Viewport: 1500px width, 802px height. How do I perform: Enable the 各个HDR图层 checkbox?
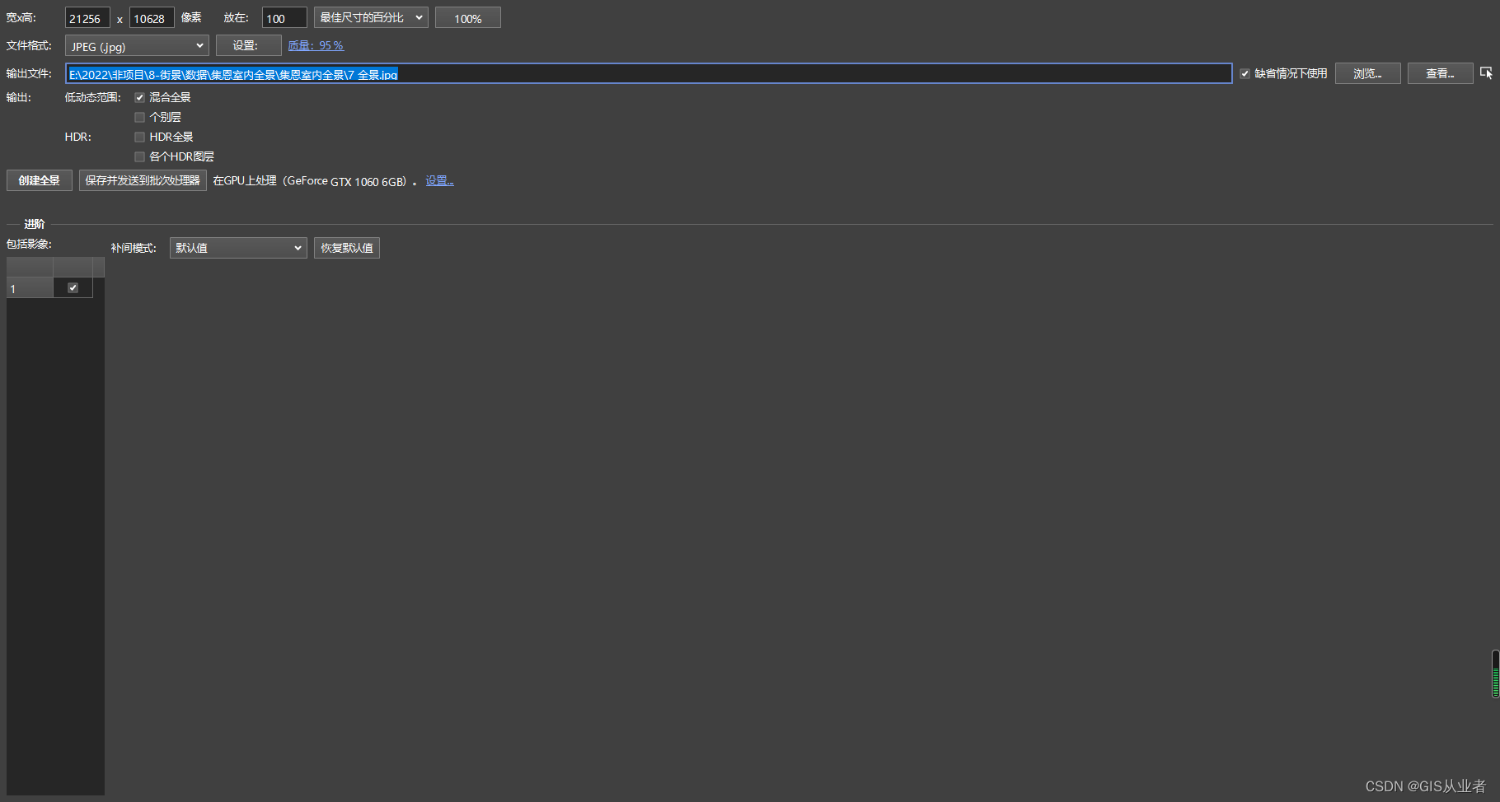click(139, 156)
